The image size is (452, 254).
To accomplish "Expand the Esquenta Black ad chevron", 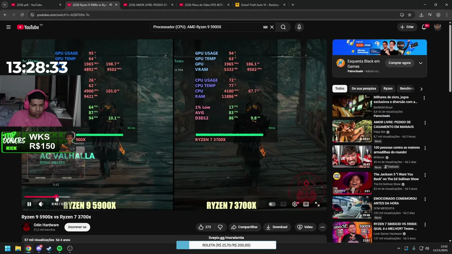I will click(421, 63).
